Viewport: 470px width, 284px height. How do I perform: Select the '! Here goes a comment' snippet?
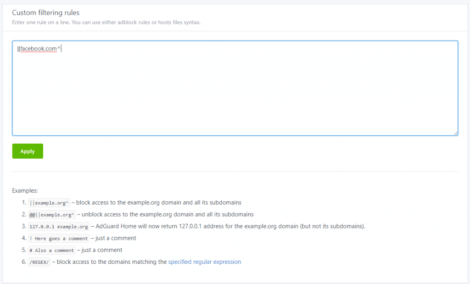click(x=59, y=239)
